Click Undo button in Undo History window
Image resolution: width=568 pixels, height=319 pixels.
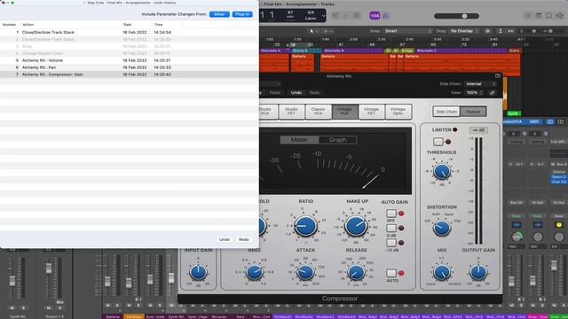point(225,239)
